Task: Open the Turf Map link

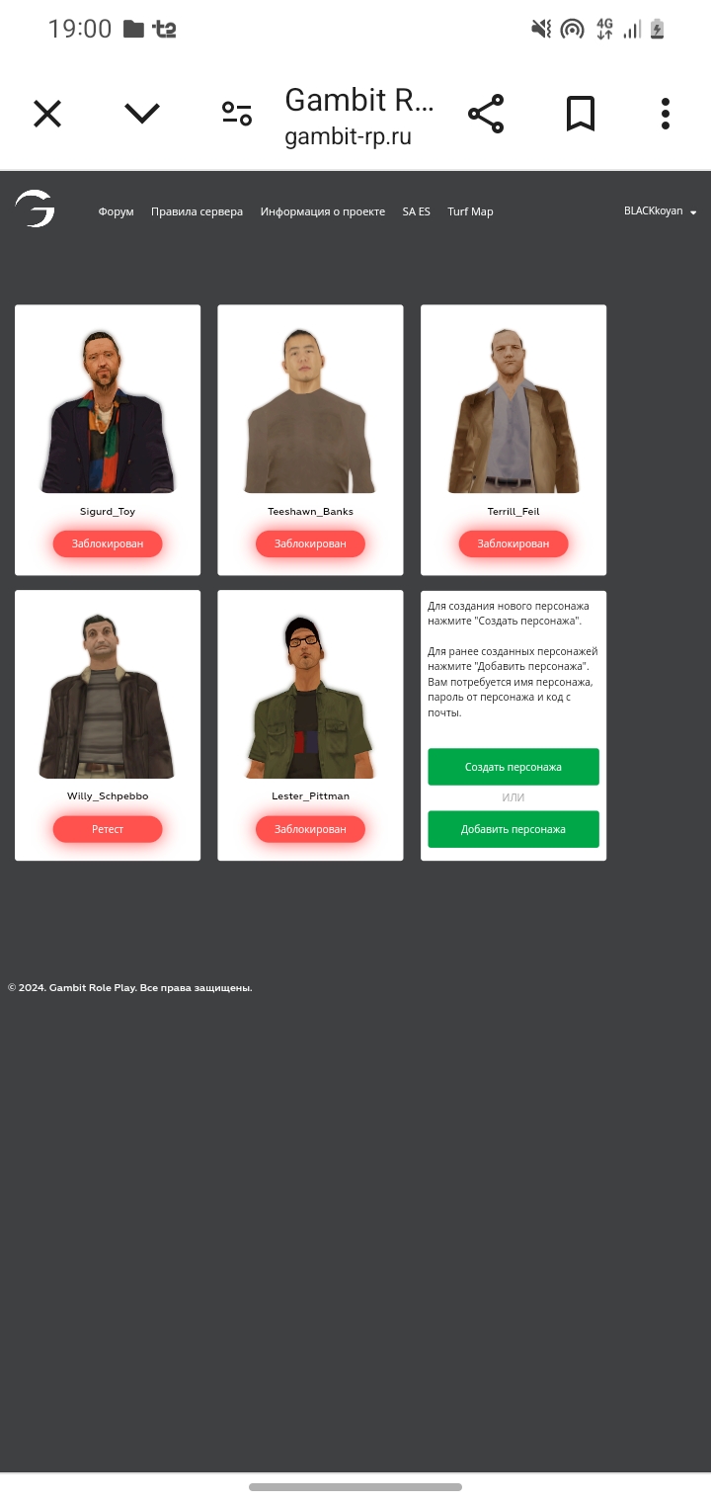Action: coord(470,211)
